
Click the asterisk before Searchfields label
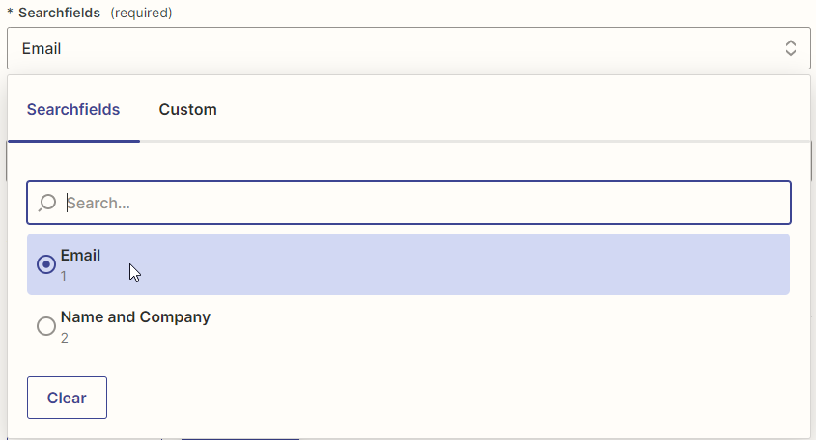tap(10, 12)
